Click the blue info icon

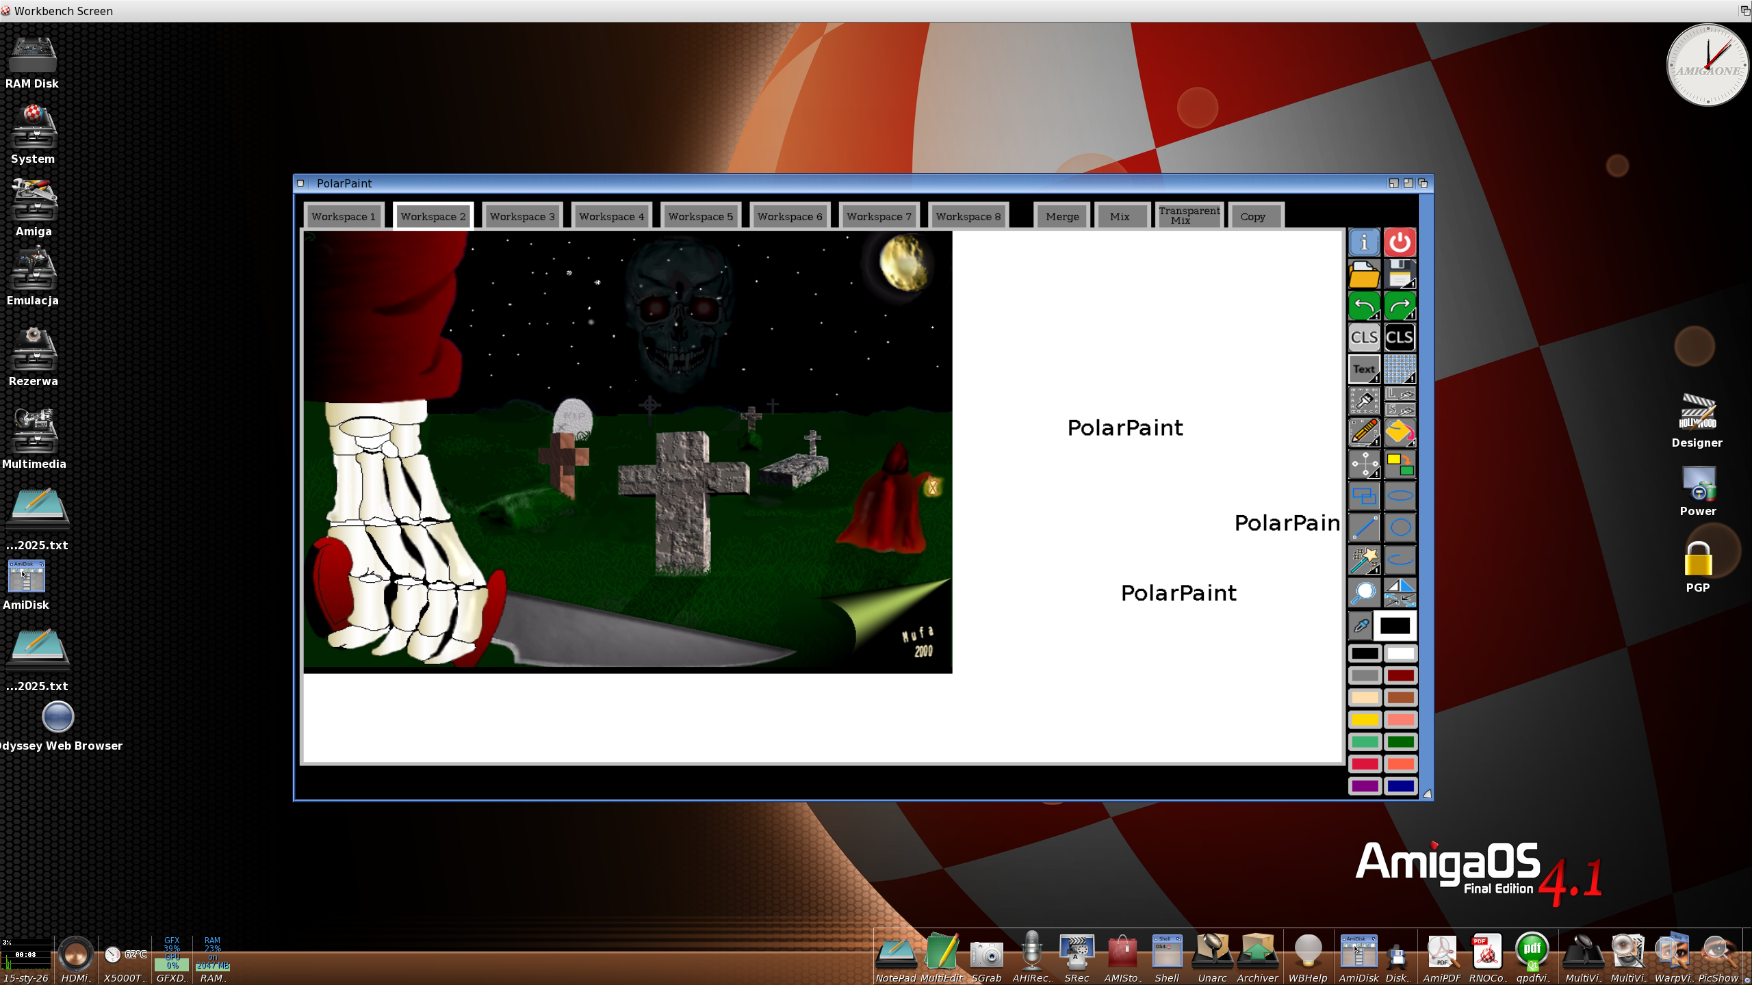(x=1363, y=242)
